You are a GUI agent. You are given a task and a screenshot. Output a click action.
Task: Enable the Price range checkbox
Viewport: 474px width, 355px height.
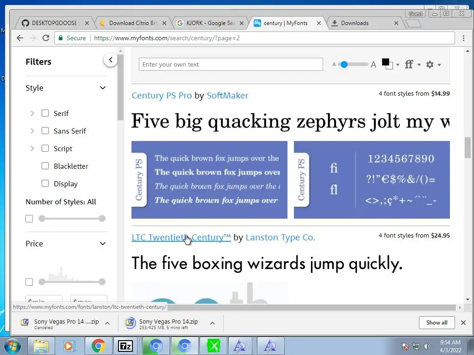coord(29,282)
